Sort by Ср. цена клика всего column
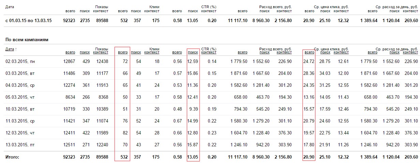Image resolution: width=420 pixels, height=163 pixels. [x=309, y=52]
